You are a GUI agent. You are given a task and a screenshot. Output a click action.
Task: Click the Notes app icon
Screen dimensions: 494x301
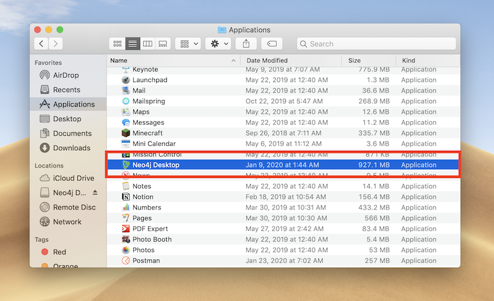(126, 186)
